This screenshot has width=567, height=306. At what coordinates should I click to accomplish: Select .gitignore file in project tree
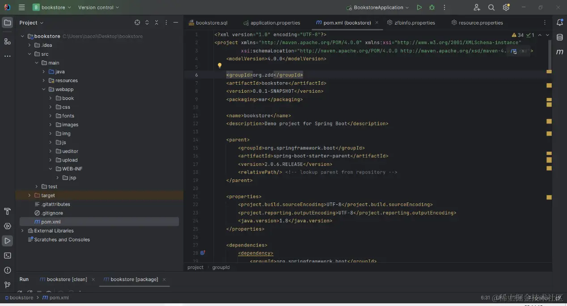(52, 213)
